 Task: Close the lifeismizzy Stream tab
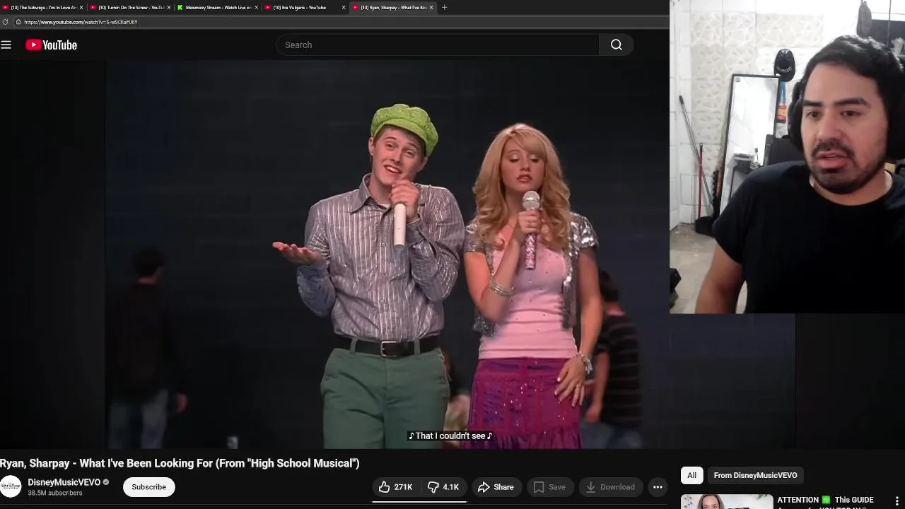click(257, 7)
